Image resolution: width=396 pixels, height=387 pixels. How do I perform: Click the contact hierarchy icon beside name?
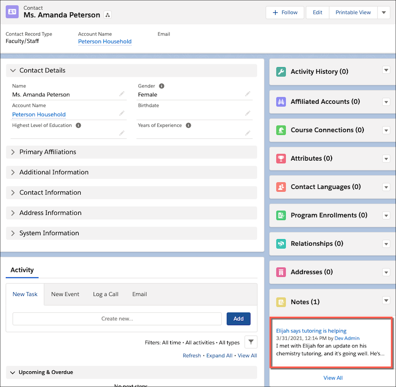click(108, 15)
